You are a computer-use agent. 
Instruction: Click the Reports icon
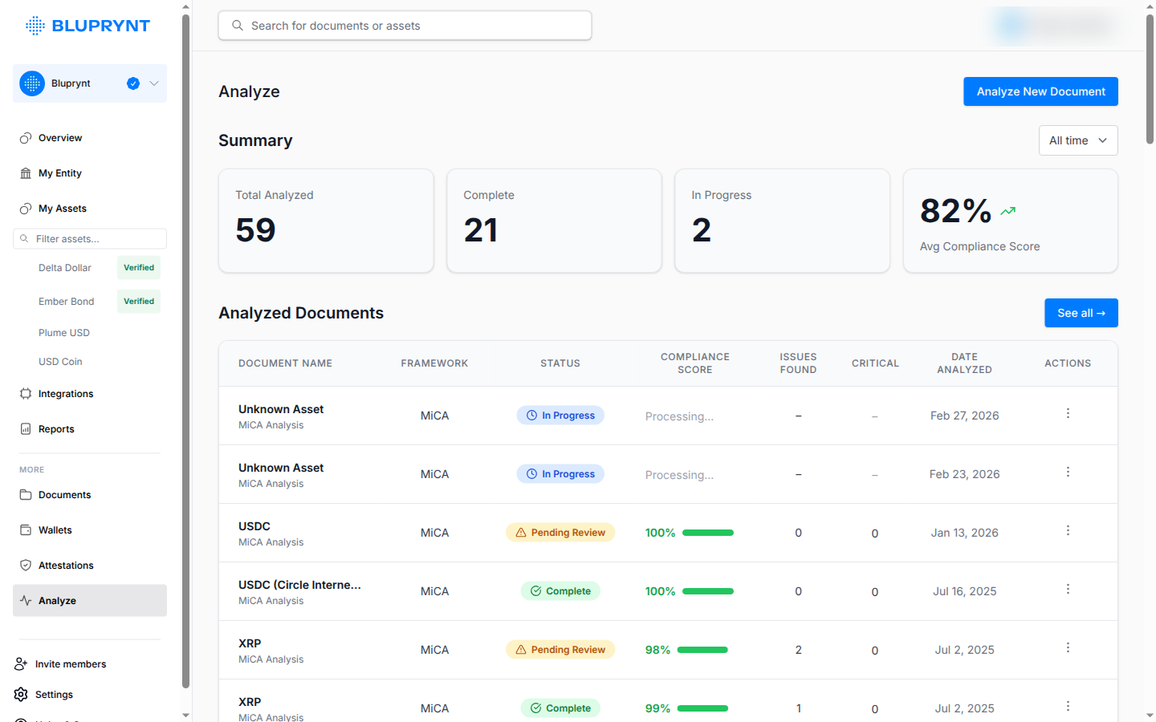[x=26, y=429]
